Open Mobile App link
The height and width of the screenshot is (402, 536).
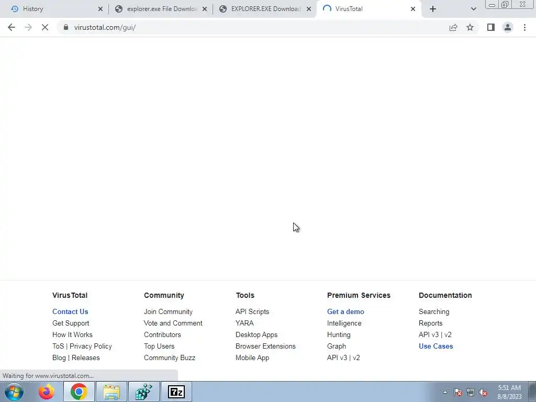coord(252,358)
